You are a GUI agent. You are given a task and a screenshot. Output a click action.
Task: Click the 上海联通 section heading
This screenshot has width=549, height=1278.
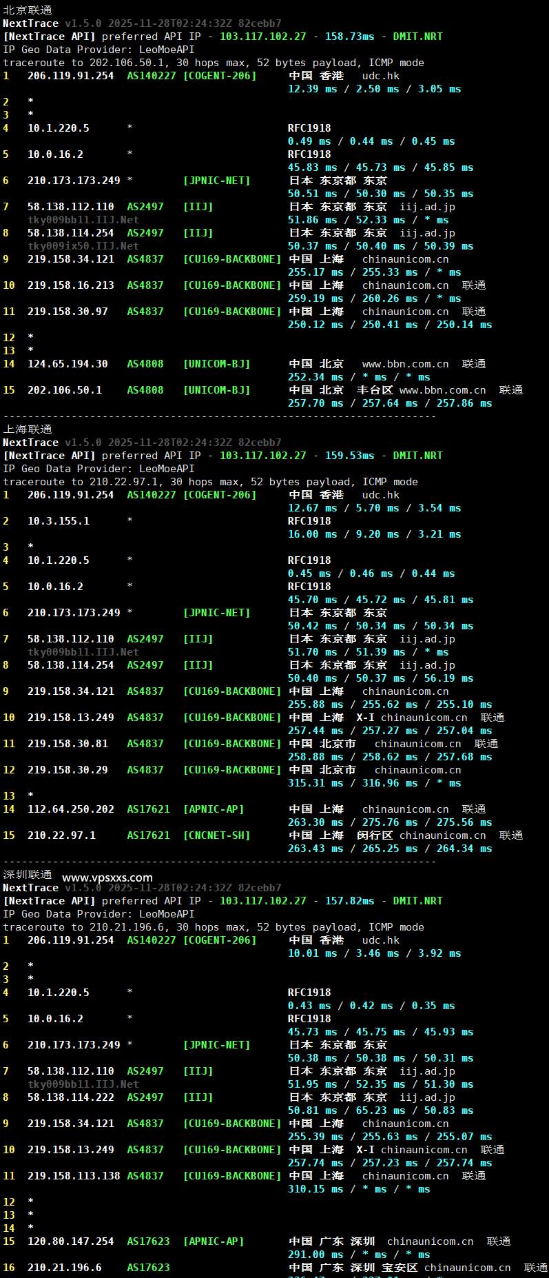[x=28, y=429]
